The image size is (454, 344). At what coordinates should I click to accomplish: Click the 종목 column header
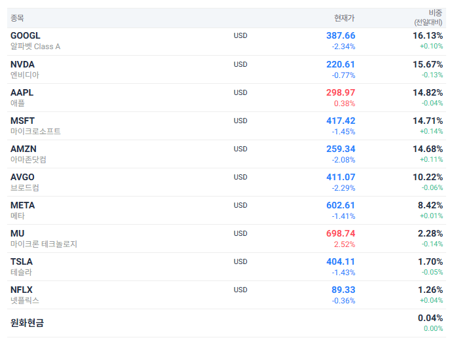pyautogui.click(x=17, y=18)
